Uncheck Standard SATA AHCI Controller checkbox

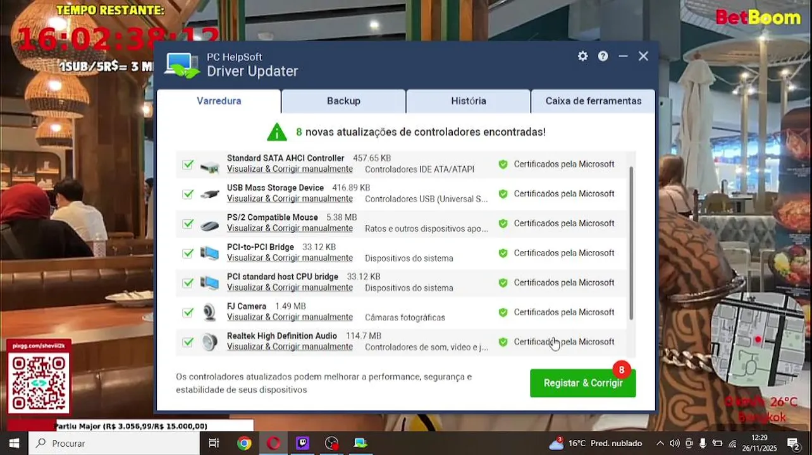point(188,164)
